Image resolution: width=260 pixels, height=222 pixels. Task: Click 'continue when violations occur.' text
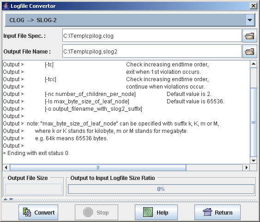pos(165,87)
